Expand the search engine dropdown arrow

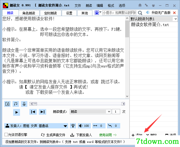pos(100,12)
